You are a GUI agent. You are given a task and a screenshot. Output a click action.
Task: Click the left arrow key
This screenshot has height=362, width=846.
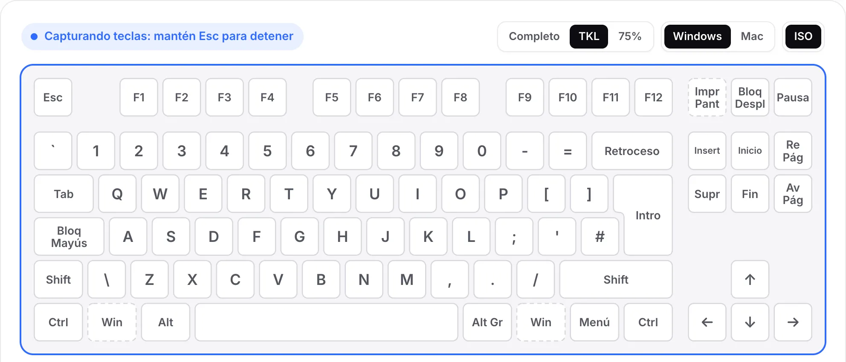707,322
